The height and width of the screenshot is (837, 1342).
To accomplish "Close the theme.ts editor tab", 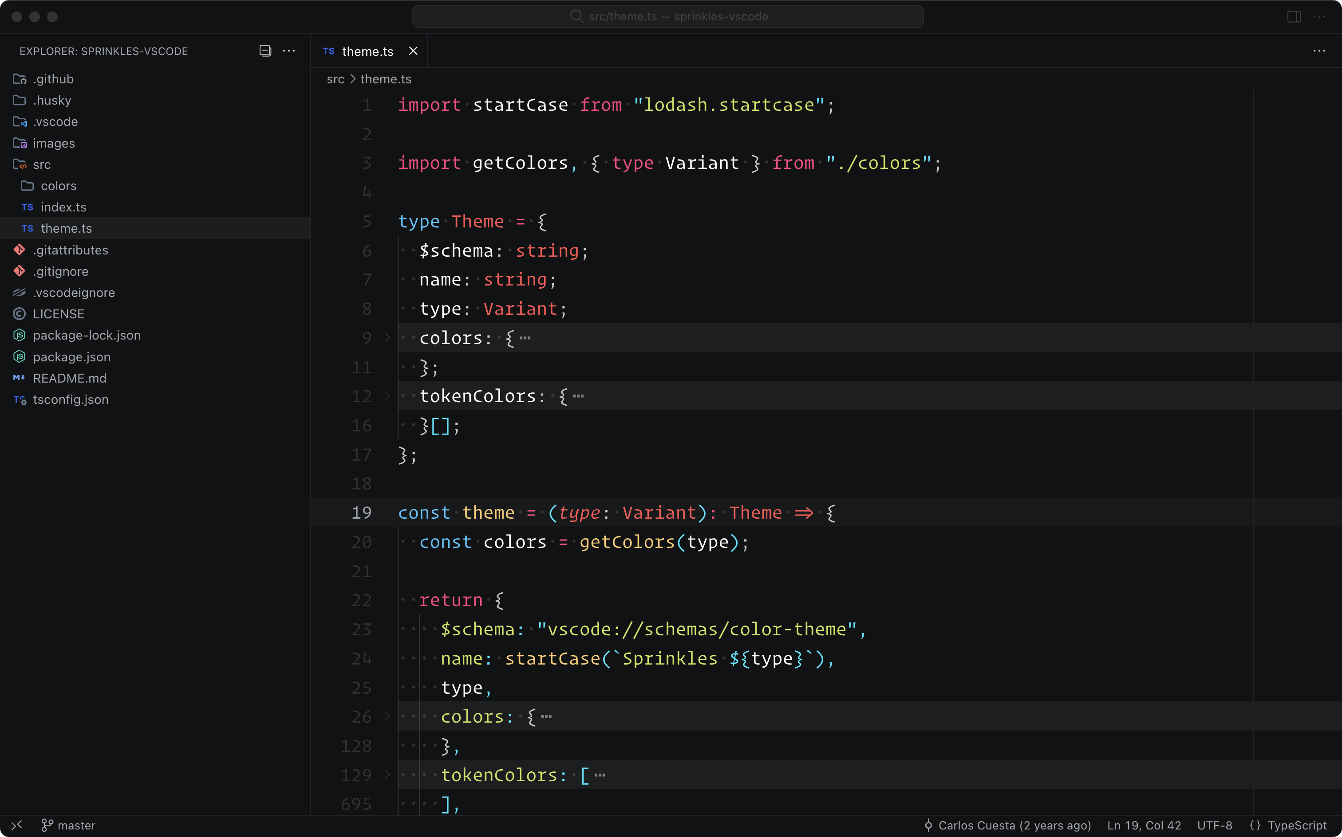I will pyautogui.click(x=413, y=51).
